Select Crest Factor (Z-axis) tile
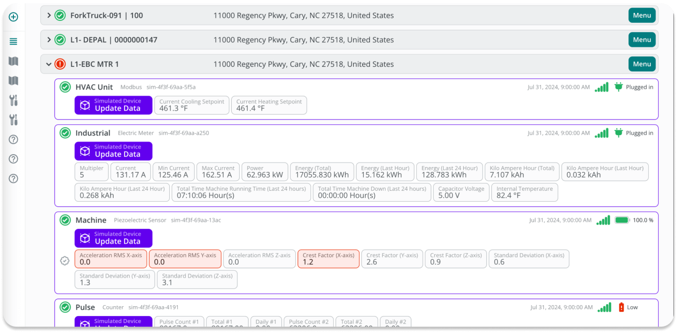Screen dimensions: 678x332 tap(456, 259)
